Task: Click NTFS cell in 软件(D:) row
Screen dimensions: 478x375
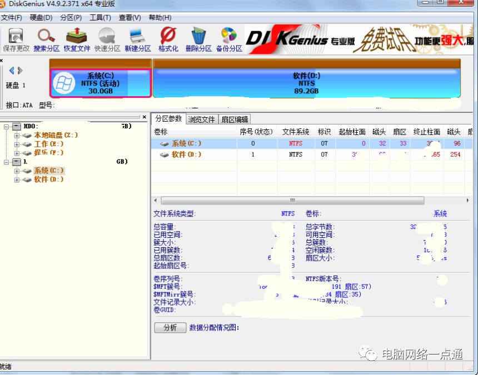Action: (296, 155)
